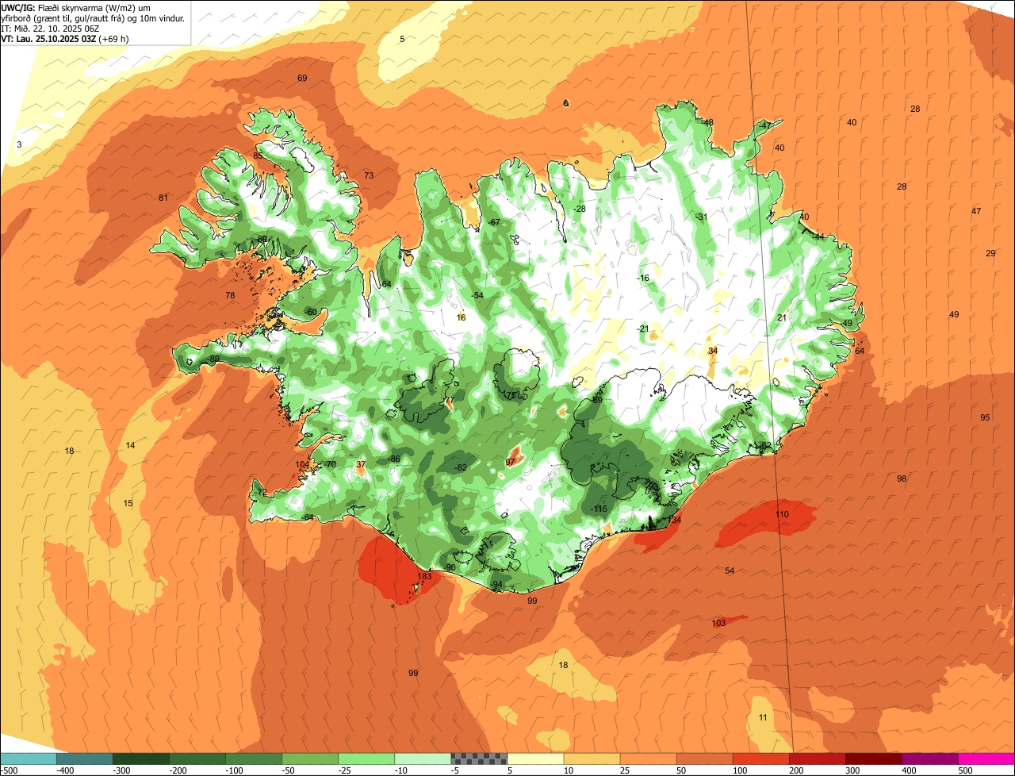Click the map value '73' east of the Westfjords
This screenshot has height=776, width=1015.
click(x=369, y=175)
